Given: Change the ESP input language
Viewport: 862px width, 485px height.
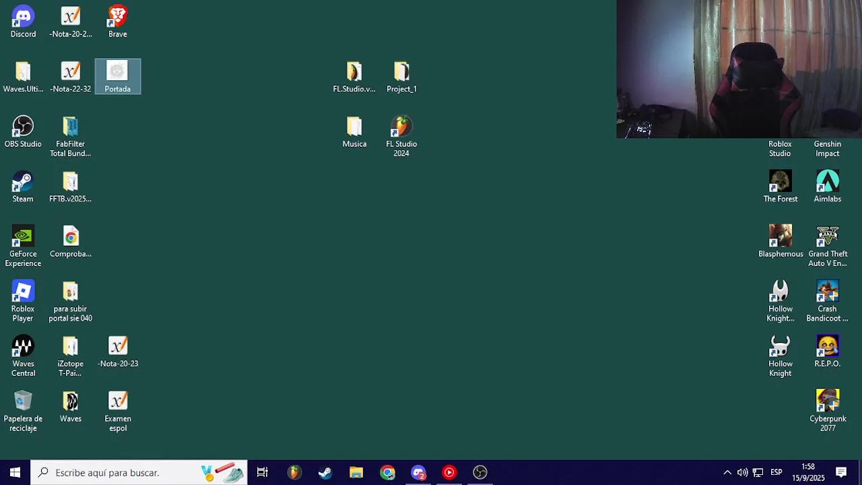Looking at the screenshot, I should click(x=776, y=472).
